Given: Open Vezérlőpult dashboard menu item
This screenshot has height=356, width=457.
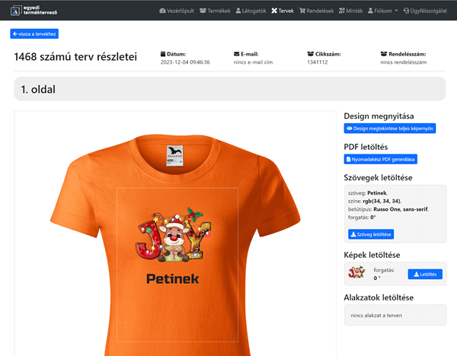Looking at the screenshot, I should pos(177,11).
